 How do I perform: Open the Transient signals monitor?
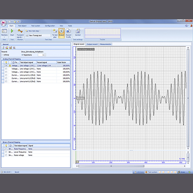[20, 31]
